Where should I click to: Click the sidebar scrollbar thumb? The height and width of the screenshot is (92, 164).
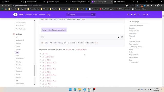(x=35, y=71)
